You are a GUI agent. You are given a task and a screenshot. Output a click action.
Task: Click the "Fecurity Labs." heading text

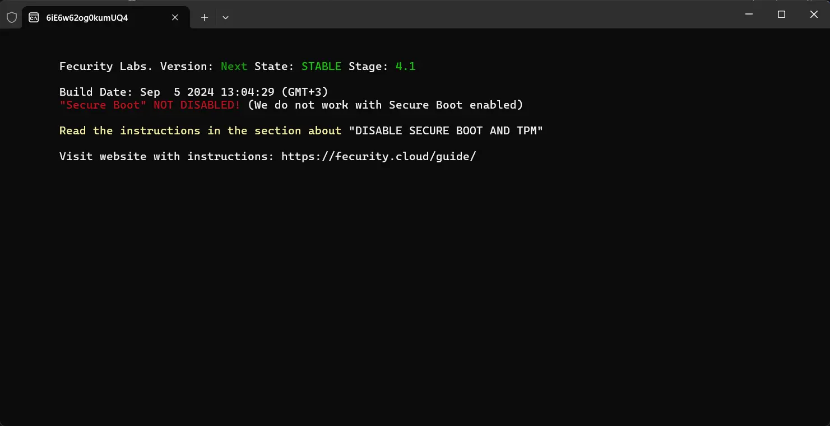106,66
